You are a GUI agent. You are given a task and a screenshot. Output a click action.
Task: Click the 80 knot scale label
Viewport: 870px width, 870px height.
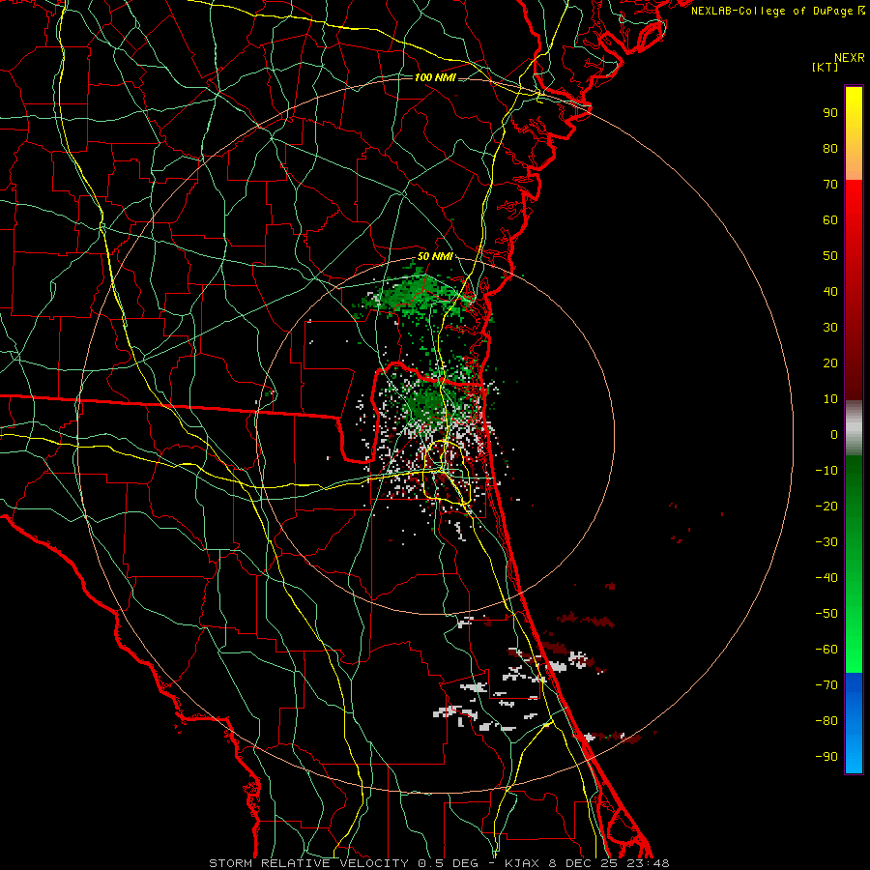click(x=830, y=148)
